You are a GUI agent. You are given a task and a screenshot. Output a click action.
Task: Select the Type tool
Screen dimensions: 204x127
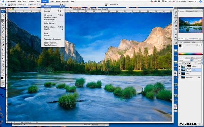coord(3,56)
